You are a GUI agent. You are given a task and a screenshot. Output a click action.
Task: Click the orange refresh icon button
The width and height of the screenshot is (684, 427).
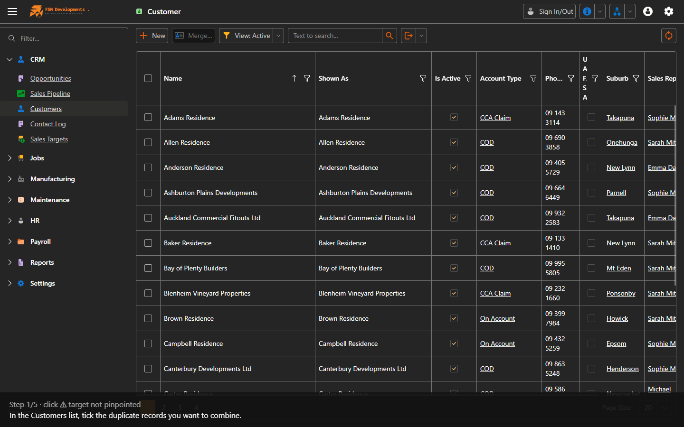point(669,36)
